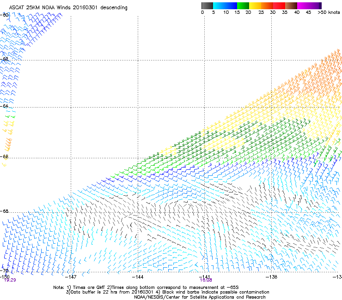
Task: Click the orange 25-30 knots color swatch
Action: tap(267, 6)
